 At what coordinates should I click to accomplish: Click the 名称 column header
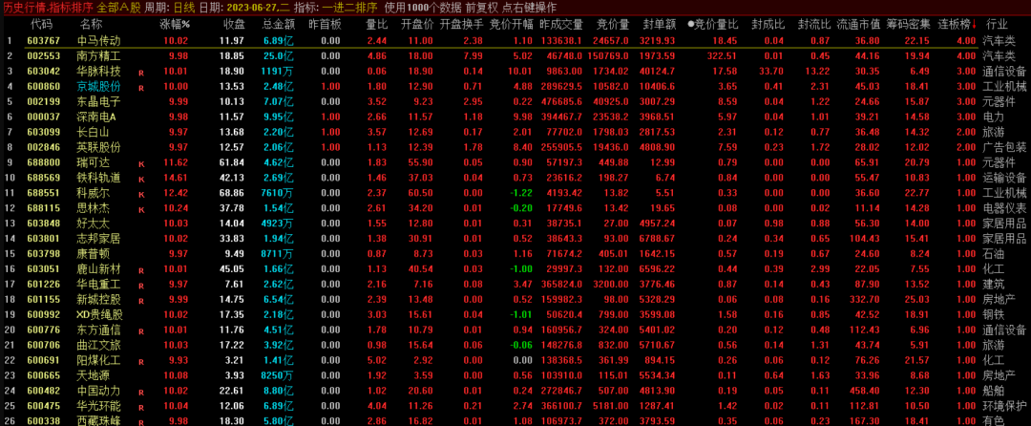coord(92,25)
